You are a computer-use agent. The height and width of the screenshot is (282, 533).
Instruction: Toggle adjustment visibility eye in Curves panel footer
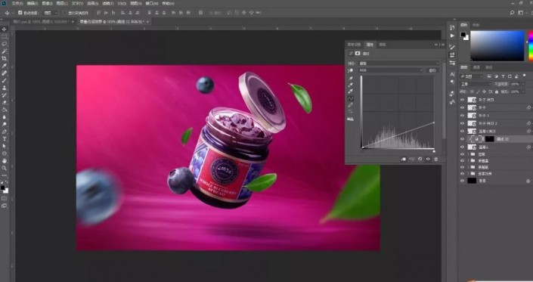(x=428, y=159)
